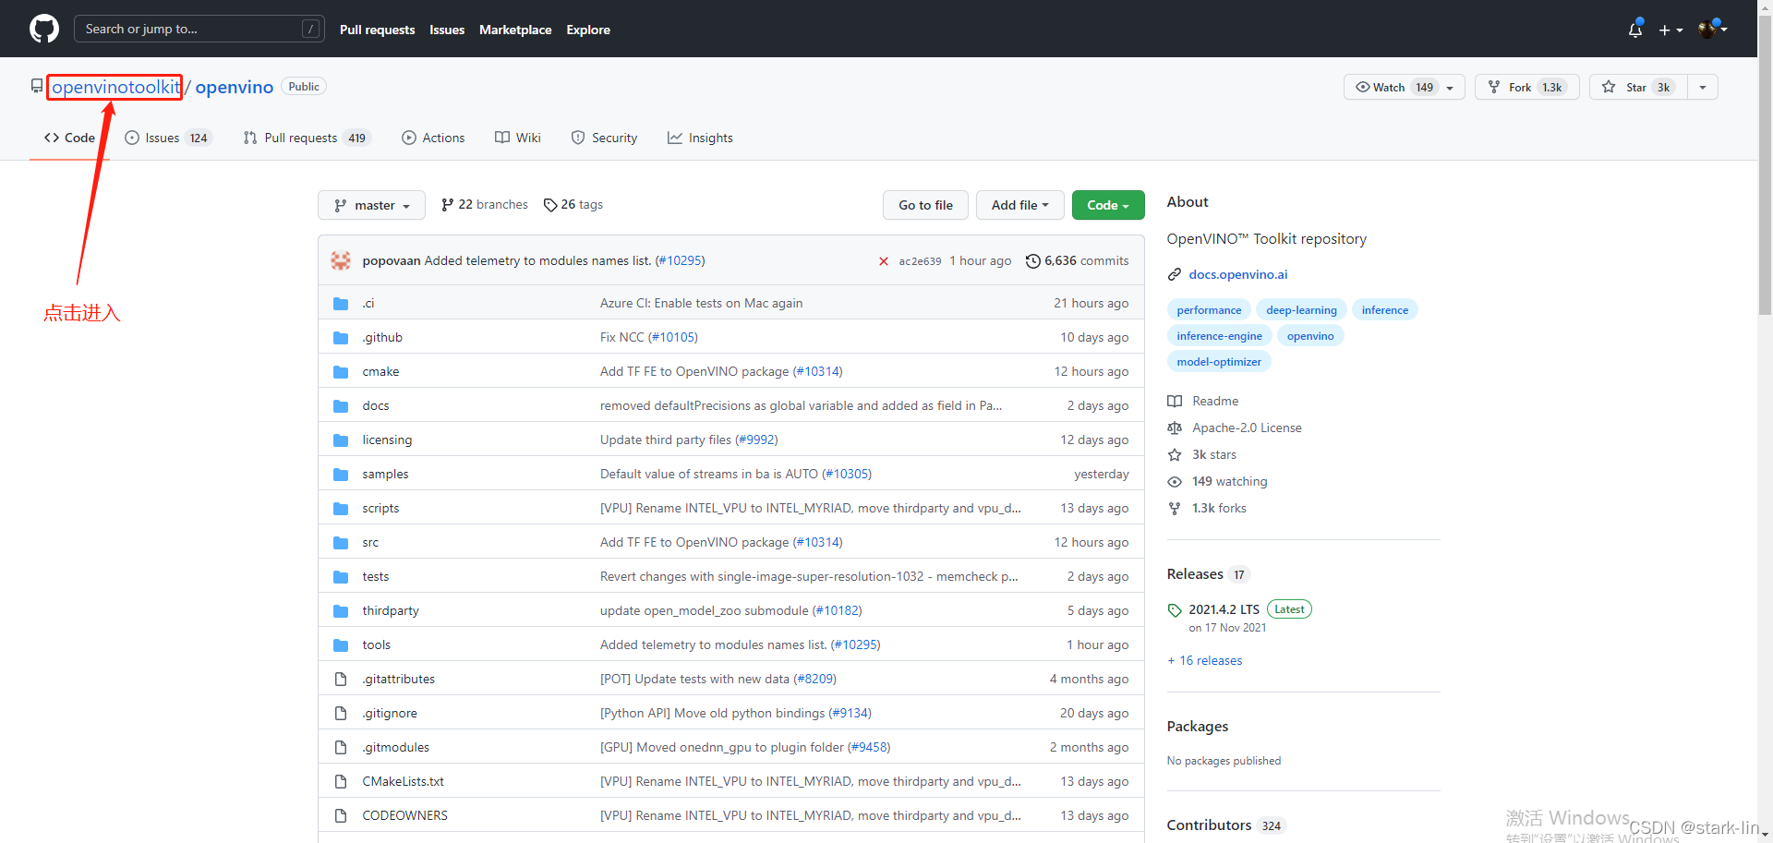Open the licensing folder icon
Image resolution: width=1773 pixels, height=843 pixels.
341,440
